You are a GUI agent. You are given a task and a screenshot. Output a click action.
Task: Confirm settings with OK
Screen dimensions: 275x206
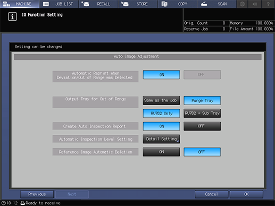pyautogui.click(x=246, y=194)
